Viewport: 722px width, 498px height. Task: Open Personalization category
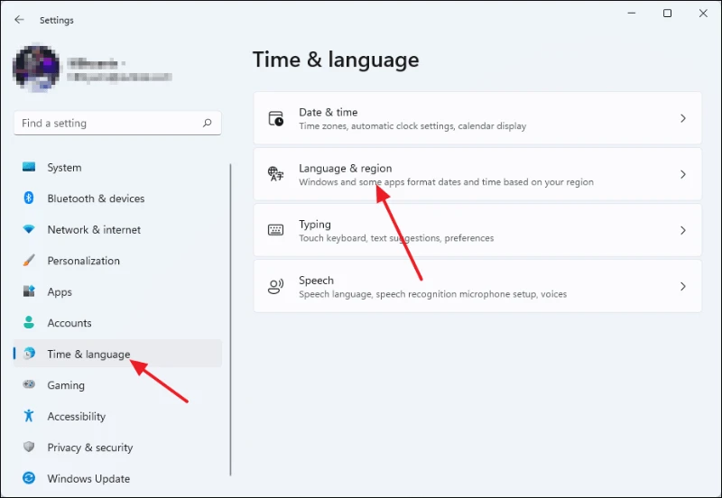click(x=83, y=261)
